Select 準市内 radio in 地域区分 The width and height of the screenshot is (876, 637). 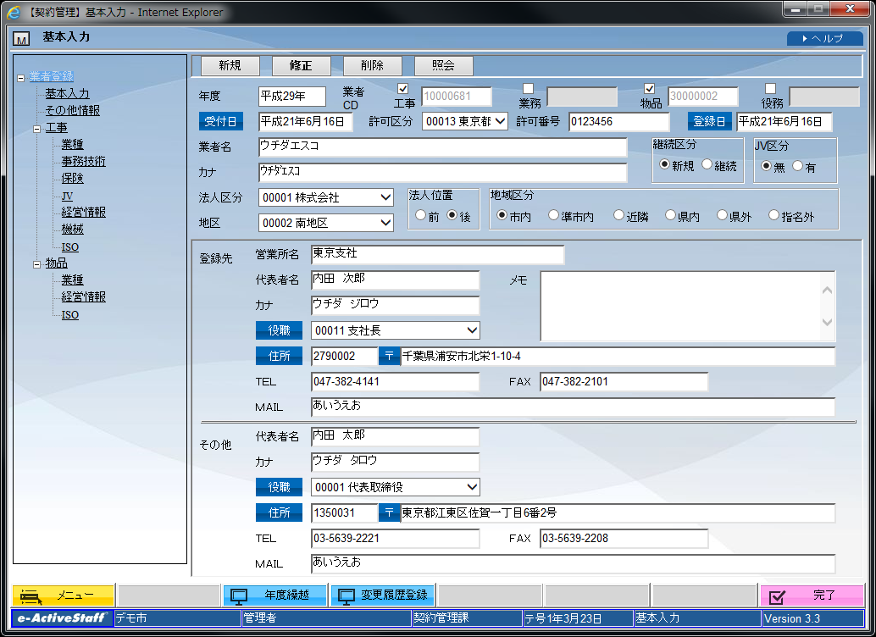[553, 215]
